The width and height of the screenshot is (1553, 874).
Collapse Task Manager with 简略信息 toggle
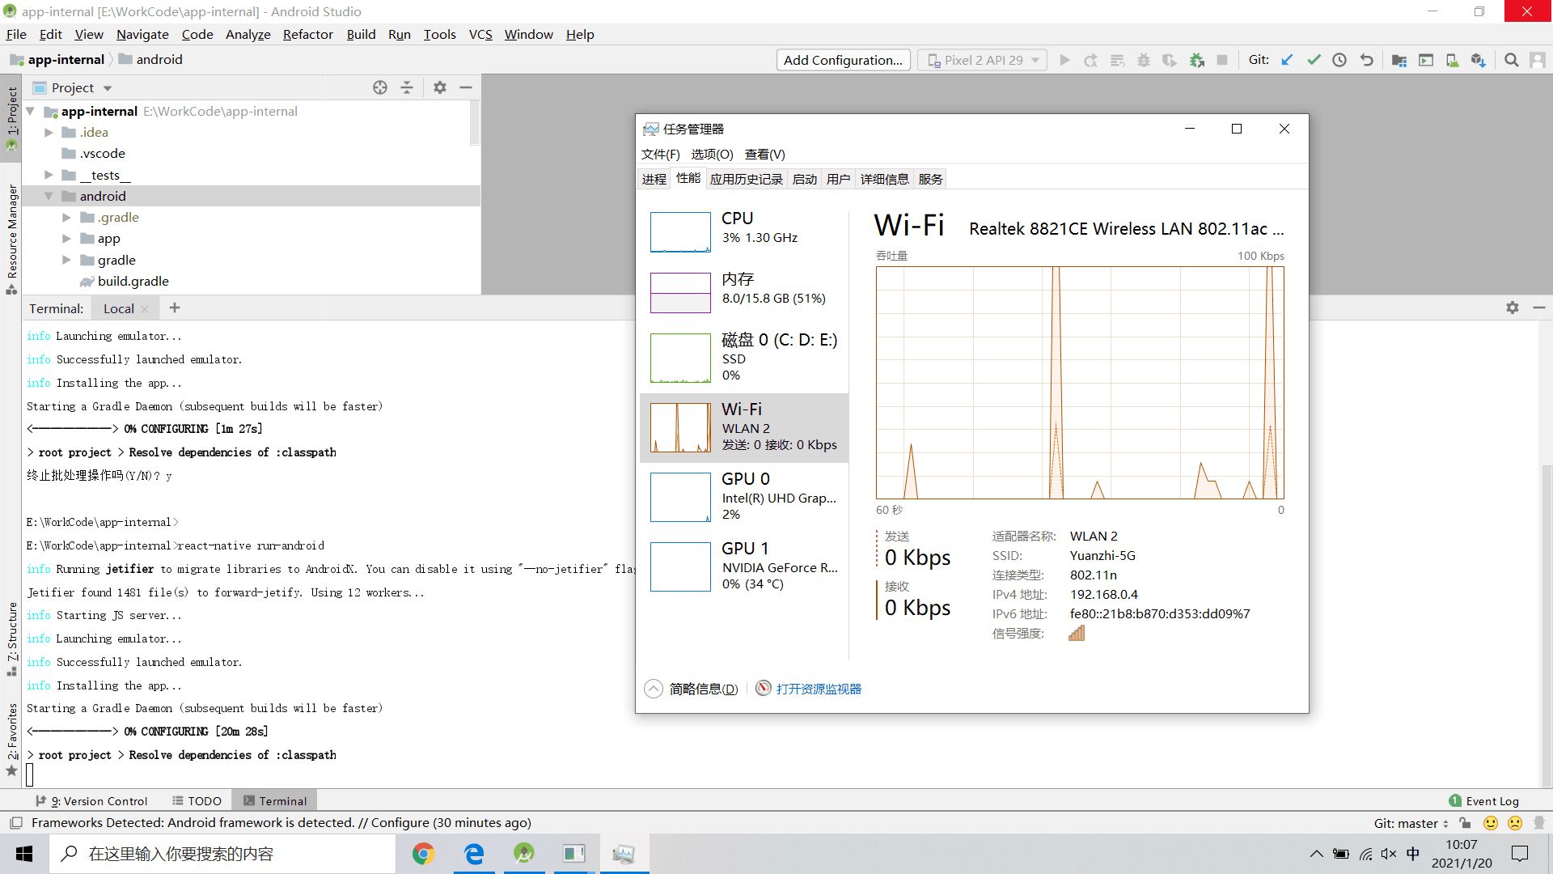pos(692,689)
